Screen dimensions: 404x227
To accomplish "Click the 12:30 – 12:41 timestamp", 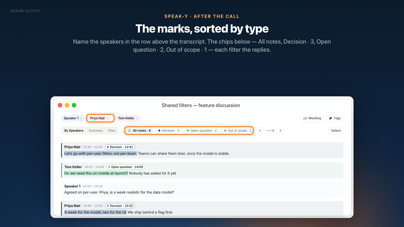I will point(93,147).
